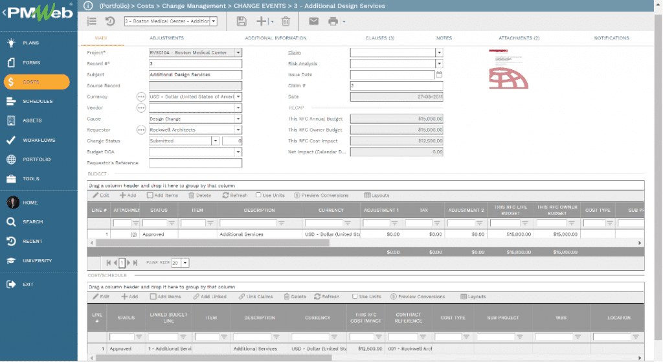Save the record with floppy icon
This screenshot has height=362, width=663.
[242, 21]
